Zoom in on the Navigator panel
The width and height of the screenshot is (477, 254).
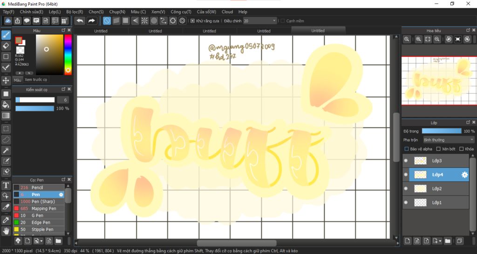pos(419,39)
